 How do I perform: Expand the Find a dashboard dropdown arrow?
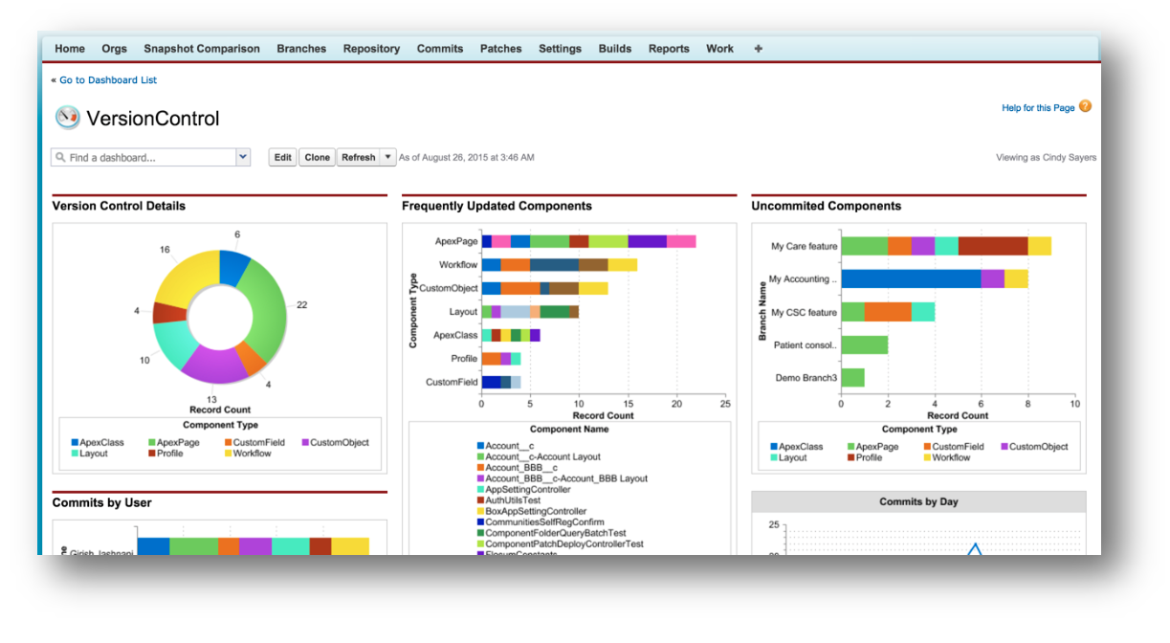tap(242, 158)
